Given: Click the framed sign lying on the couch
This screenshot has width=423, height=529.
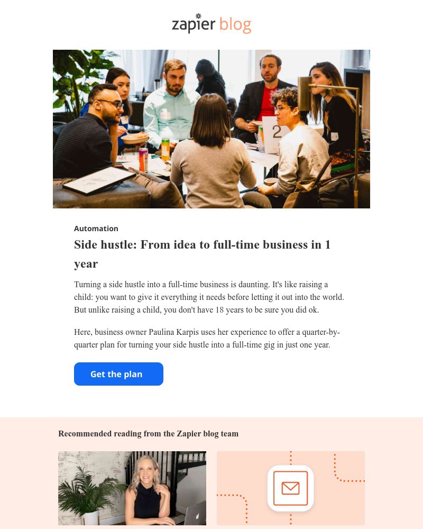Looking at the screenshot, I should (98, 180).
